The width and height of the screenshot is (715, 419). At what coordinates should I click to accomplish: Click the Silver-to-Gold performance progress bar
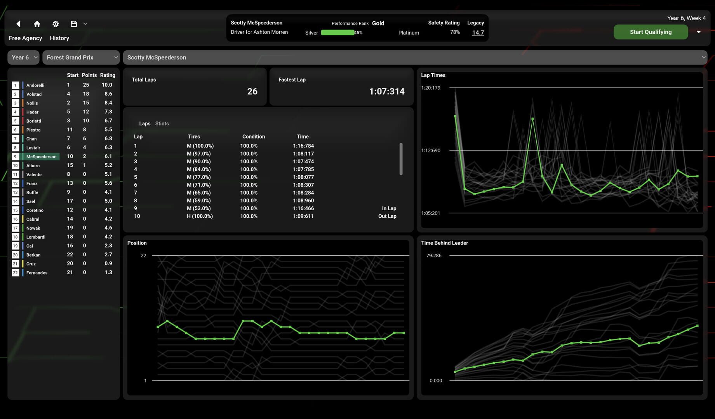click(x=337, y=33)
